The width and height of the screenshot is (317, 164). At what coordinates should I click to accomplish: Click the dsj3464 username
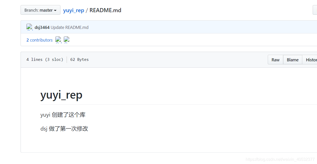click(x=42, y=27)
